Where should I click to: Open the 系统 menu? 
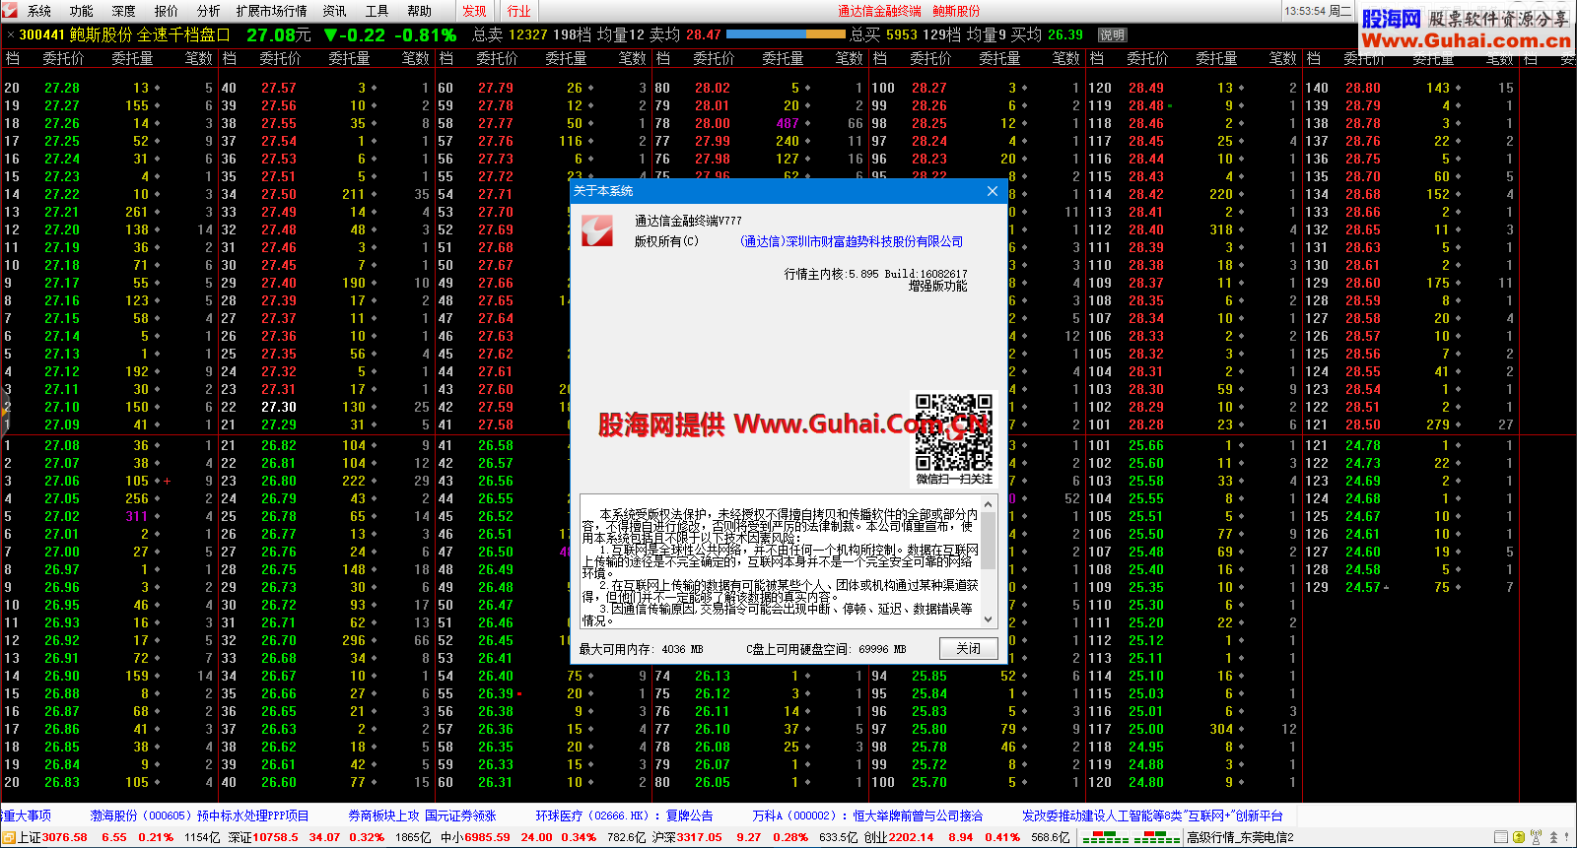click(39, 11)
